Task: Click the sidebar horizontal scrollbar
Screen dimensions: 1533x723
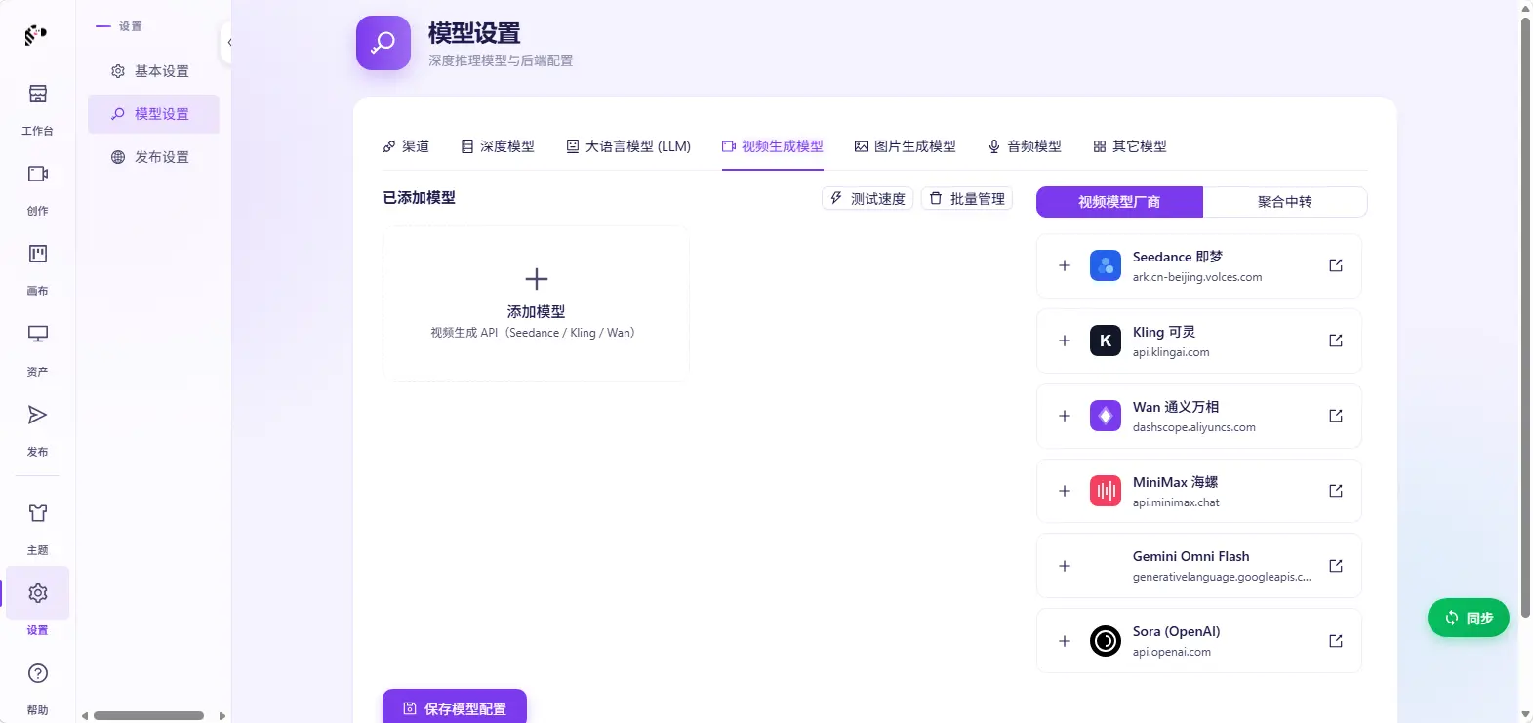Action: click(x=148, y=715)
